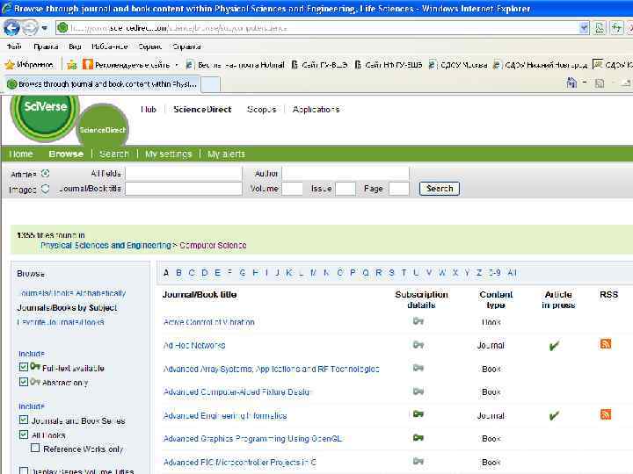The height and width of the screenshot is (474, 633).
Task: Open Journals/Books Alphabetically link
Action: click(x=72, y=293)
